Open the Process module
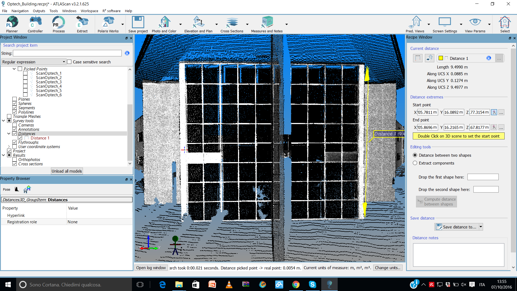517x291 pixels. click(x=58, y=24)
